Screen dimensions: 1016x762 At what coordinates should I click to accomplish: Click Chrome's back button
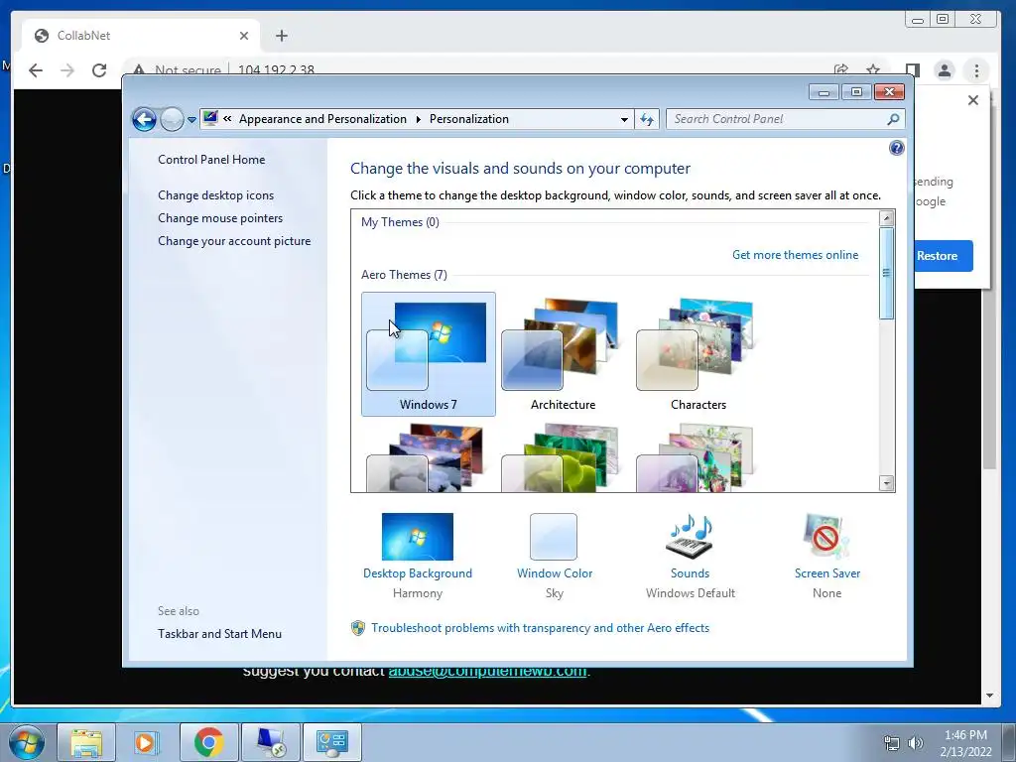point(36,70)
